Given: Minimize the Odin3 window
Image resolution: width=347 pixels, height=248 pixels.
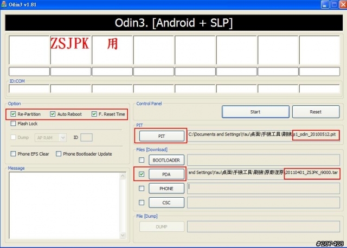Looking at the screenshot, I should point(325,4).
